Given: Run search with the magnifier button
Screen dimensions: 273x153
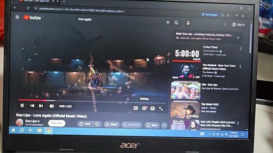Looking at the screenshot, I should [176, 23].
